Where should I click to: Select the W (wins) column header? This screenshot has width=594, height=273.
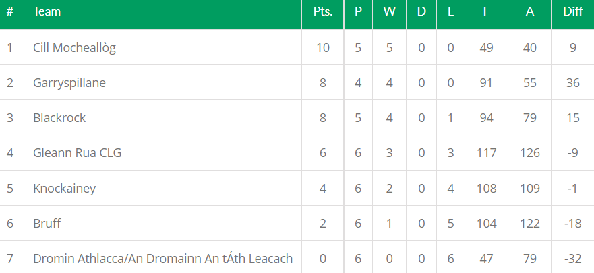click(389, 12)
